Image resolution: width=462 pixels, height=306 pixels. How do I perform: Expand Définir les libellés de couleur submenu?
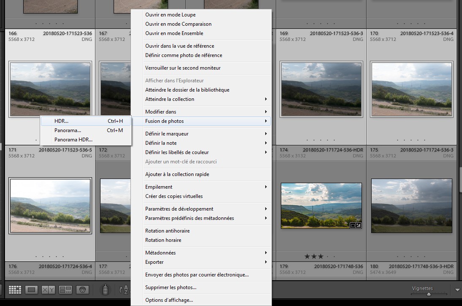pos(201,152)
